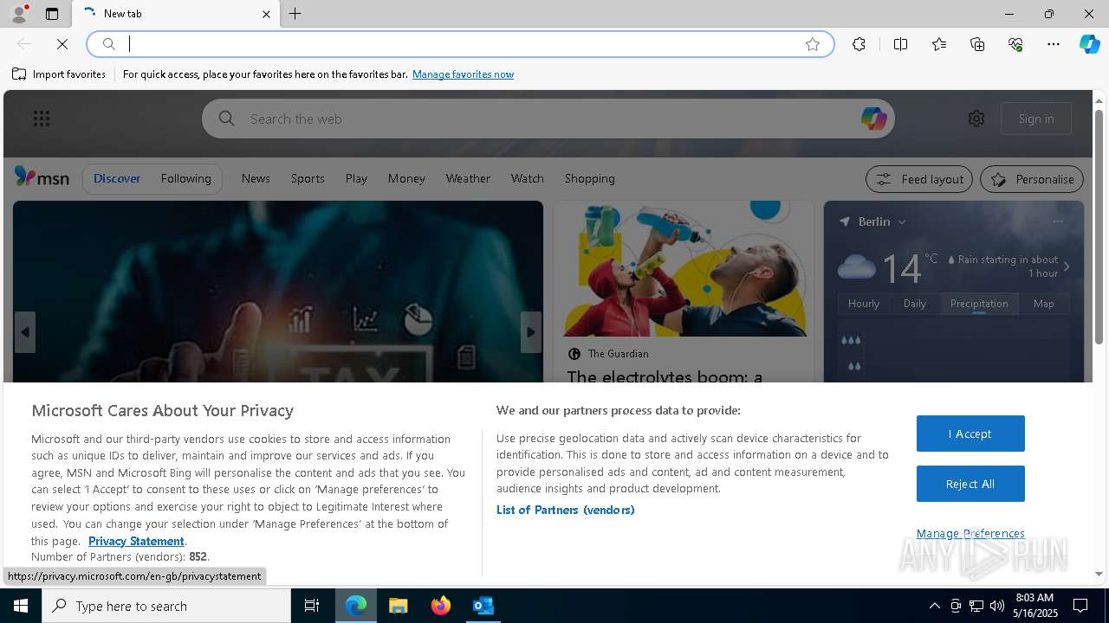Go to previous carousel slide
This screenshot has width=1109, height=623.
[x=24, y=332]
